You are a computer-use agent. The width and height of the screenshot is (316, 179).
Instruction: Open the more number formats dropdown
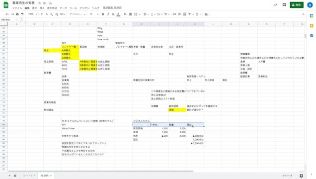tap(62, 14)
